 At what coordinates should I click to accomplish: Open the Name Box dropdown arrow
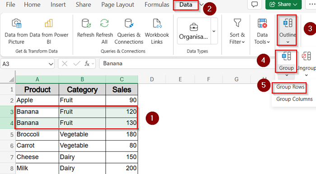51,64
